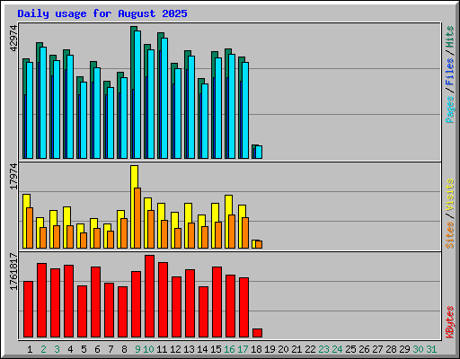This screenshot has width=460, height=359.
Task: Select the Files legend label
Action: click(x=449, y=72)
